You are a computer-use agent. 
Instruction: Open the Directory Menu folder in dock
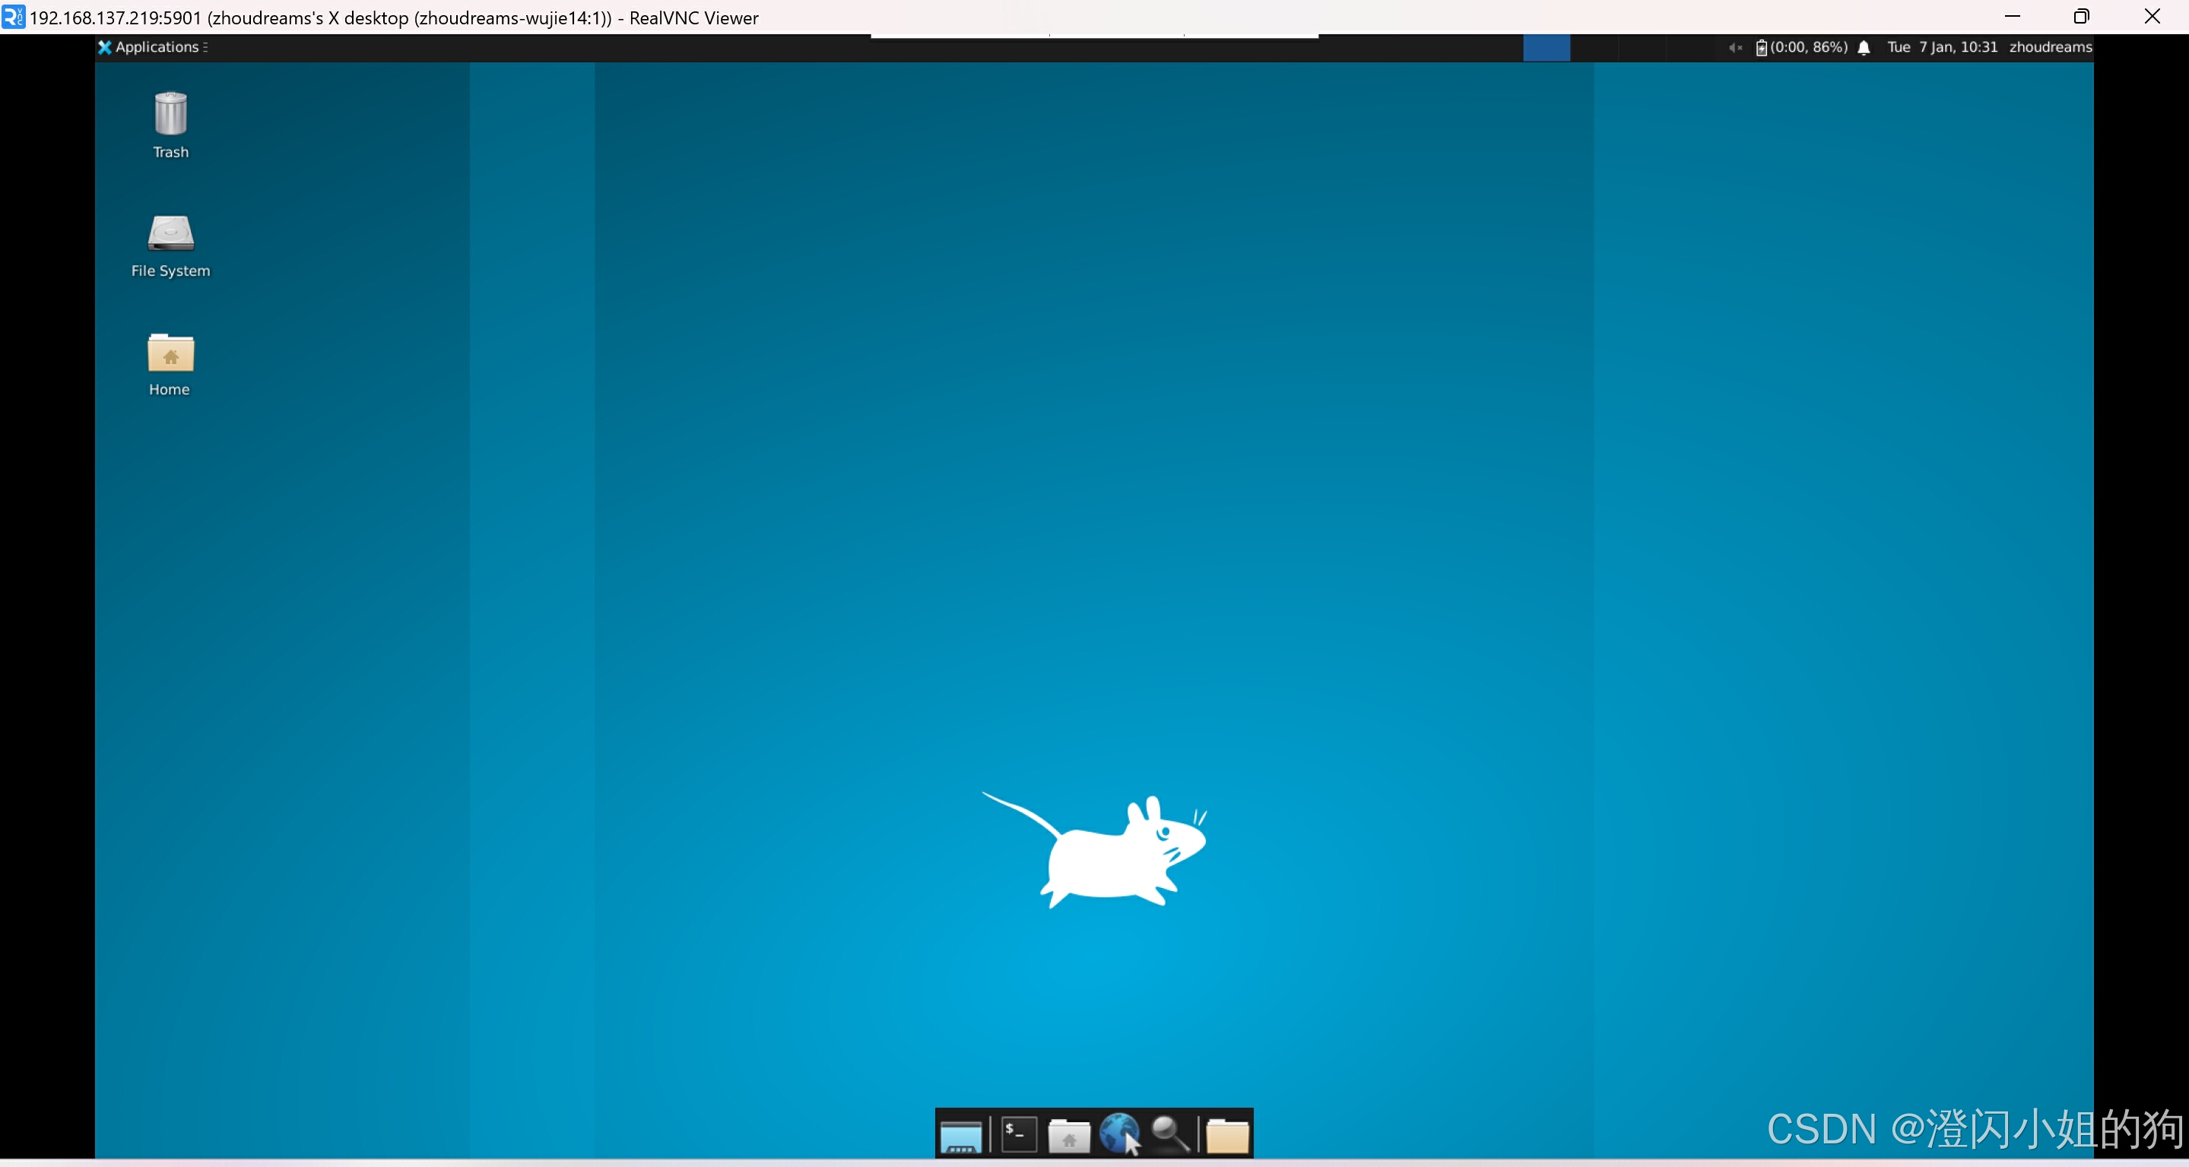(1227, 1136)
